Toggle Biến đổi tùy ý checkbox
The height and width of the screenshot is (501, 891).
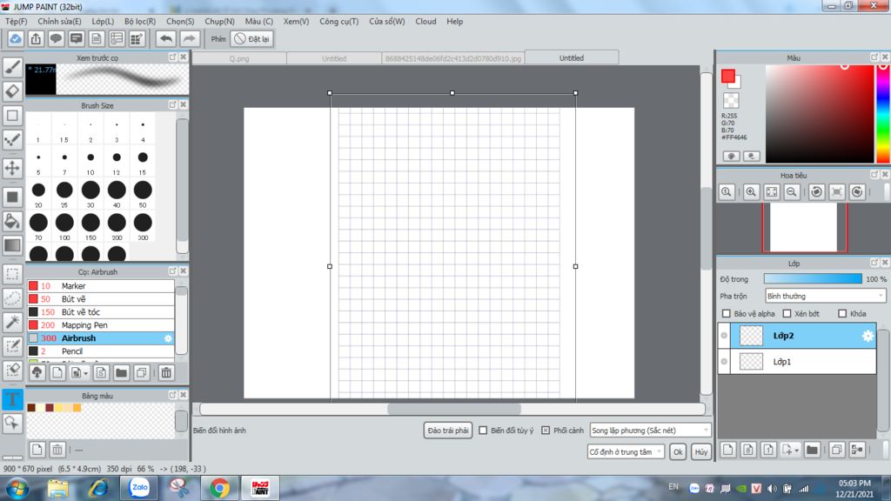(x=483, y=431)
